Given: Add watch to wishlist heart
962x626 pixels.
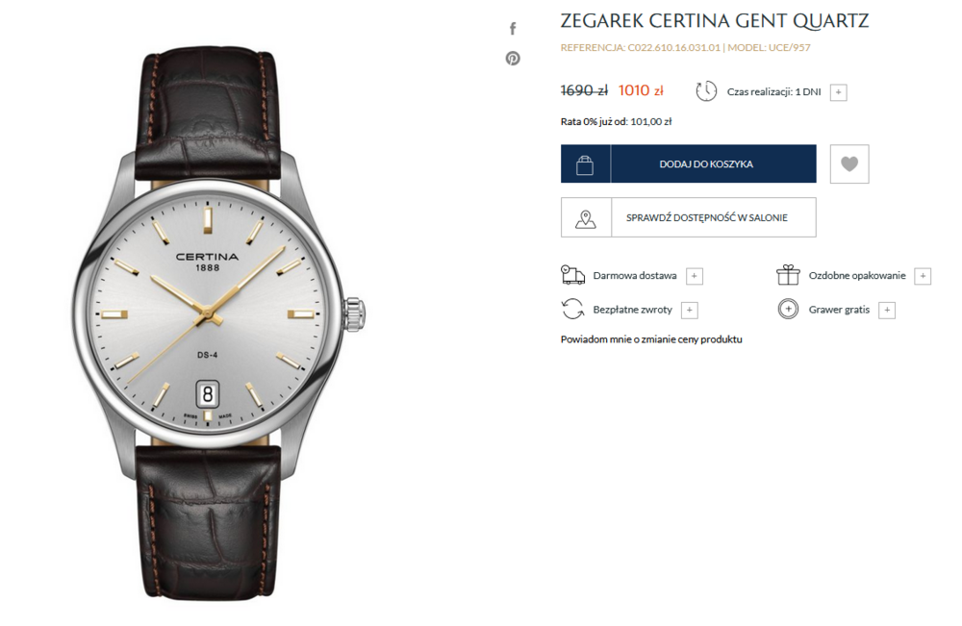Looking at the screenshot, I should [849, 163].
